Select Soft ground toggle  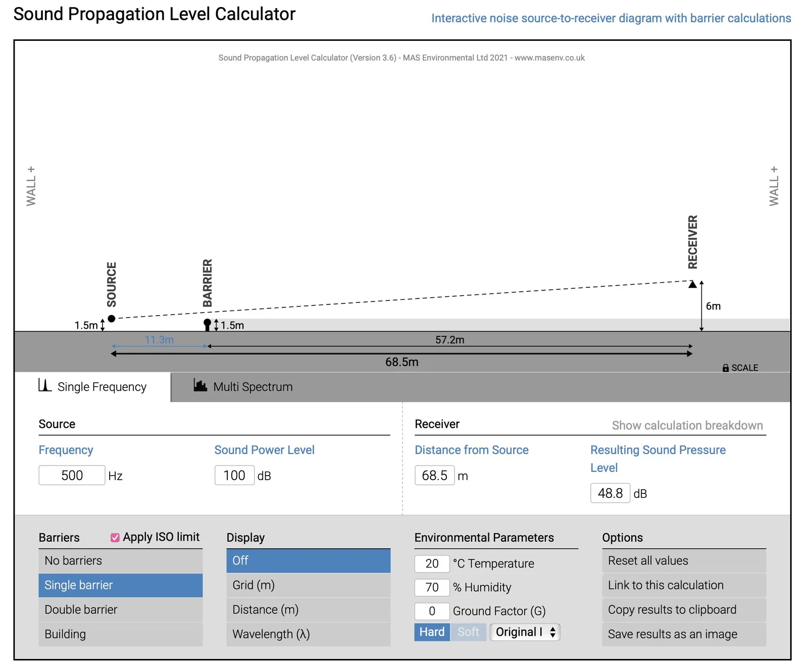coord(468,632)
